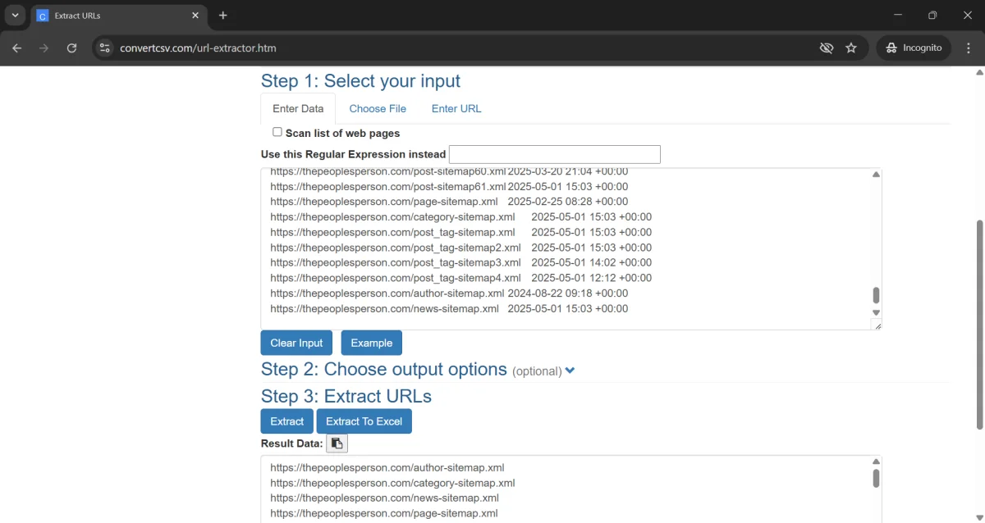The width and height of the screenshot is (985, 523).
Task: Open the tab search dropdown arrow
Action: [x=15, y=16]
